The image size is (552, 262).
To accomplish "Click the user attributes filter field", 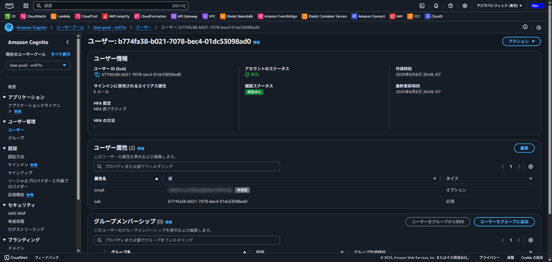I will click(187, 167).
